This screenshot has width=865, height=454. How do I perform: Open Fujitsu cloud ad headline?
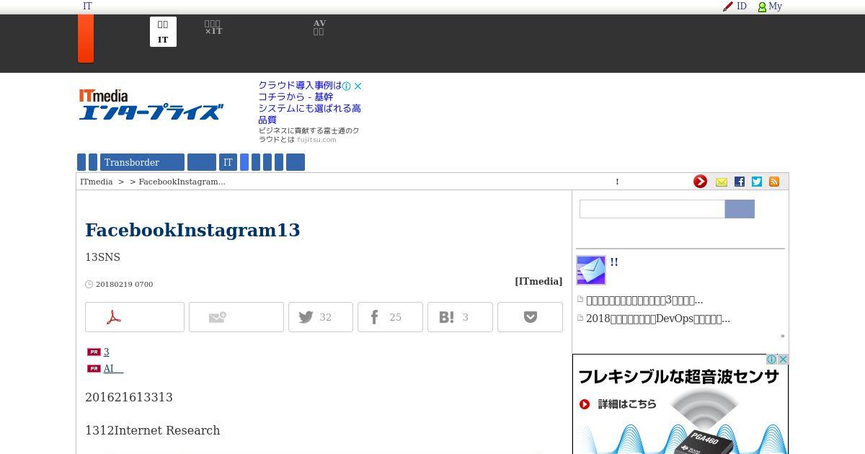(x=310, y=102)
